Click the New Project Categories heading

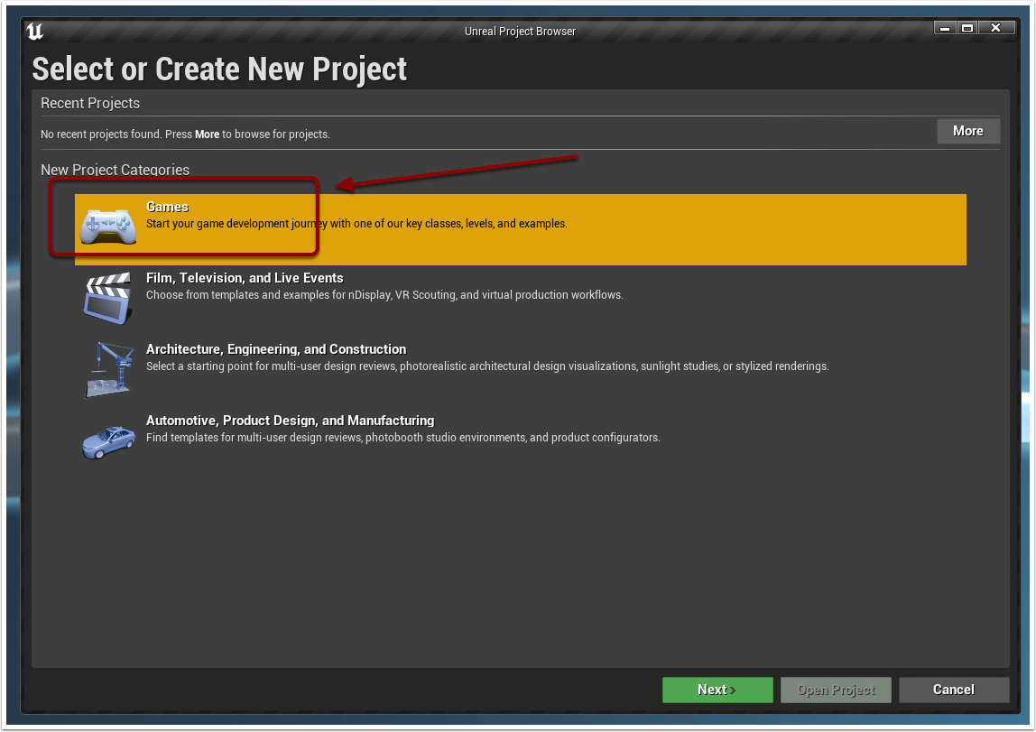click(x=115, y=170)
